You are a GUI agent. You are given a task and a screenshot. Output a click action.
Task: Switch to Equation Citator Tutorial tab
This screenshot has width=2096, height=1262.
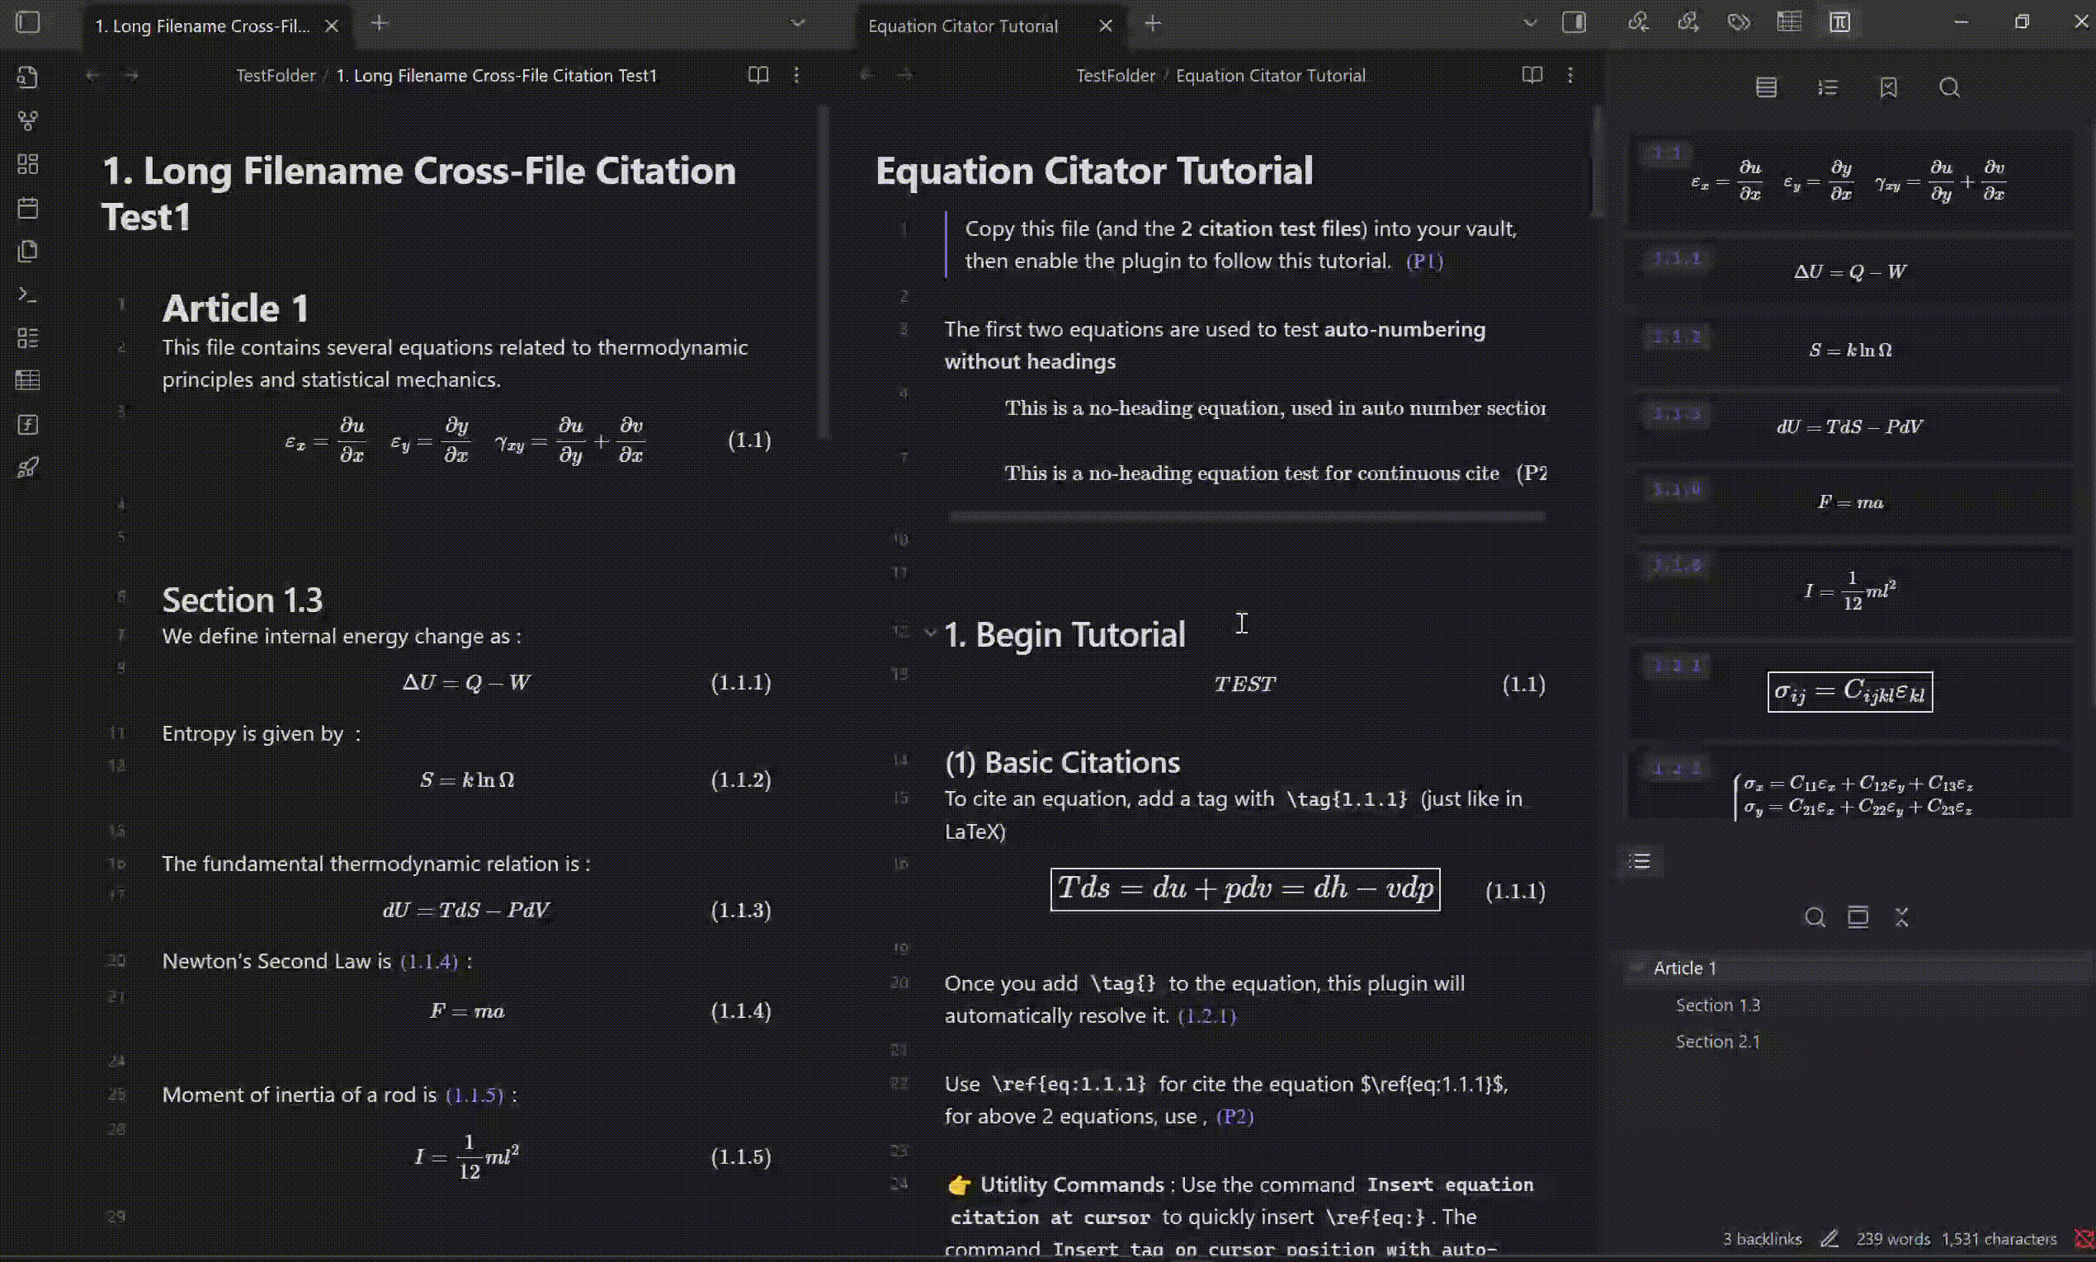point(962,26)
